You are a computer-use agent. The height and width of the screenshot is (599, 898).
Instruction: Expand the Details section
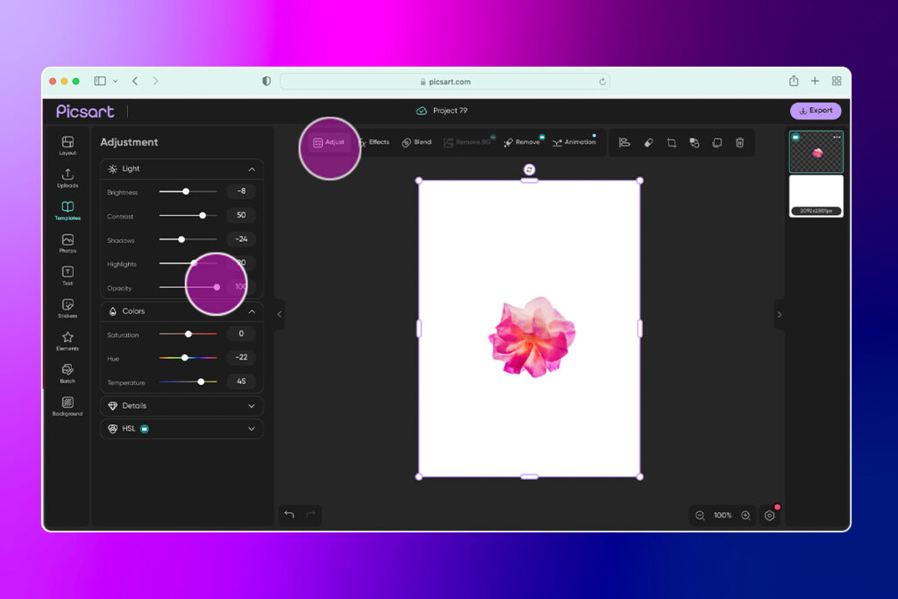click(x=253, y=405)
